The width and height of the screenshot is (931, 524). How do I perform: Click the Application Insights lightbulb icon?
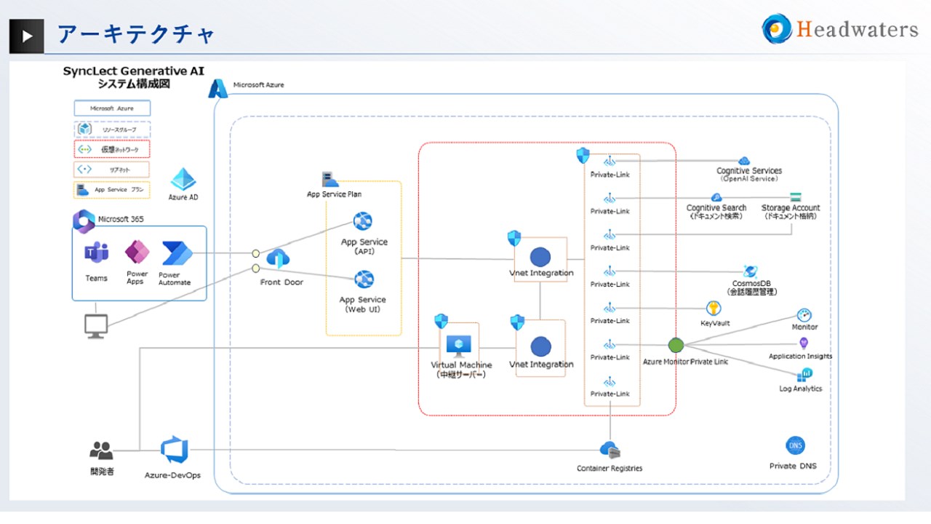[804, 344]
